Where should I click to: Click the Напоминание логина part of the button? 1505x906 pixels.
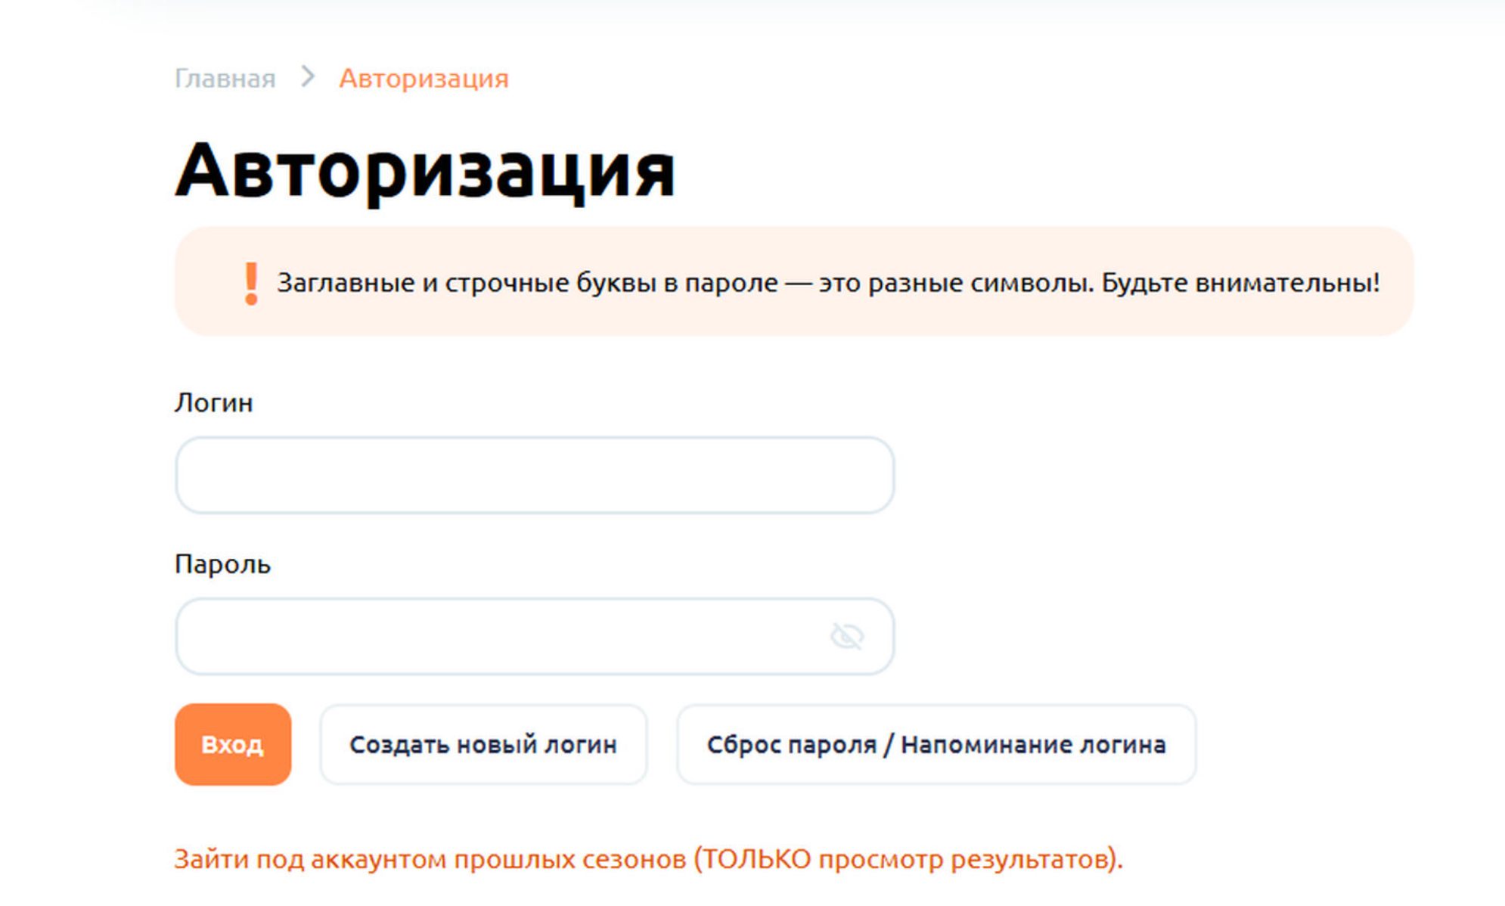click(x=1033, y=744)
